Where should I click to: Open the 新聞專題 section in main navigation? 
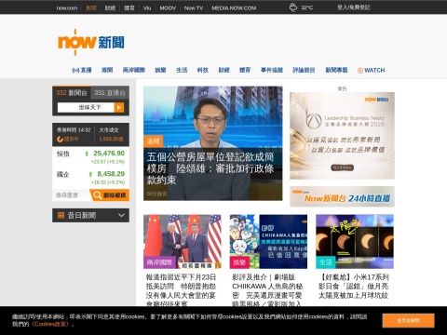coord(336,70)
